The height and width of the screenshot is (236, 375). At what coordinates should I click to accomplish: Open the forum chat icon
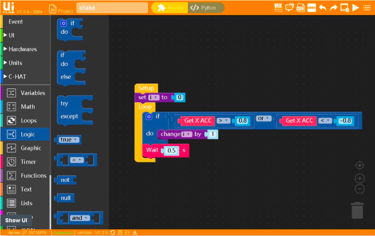click(289, 8)
